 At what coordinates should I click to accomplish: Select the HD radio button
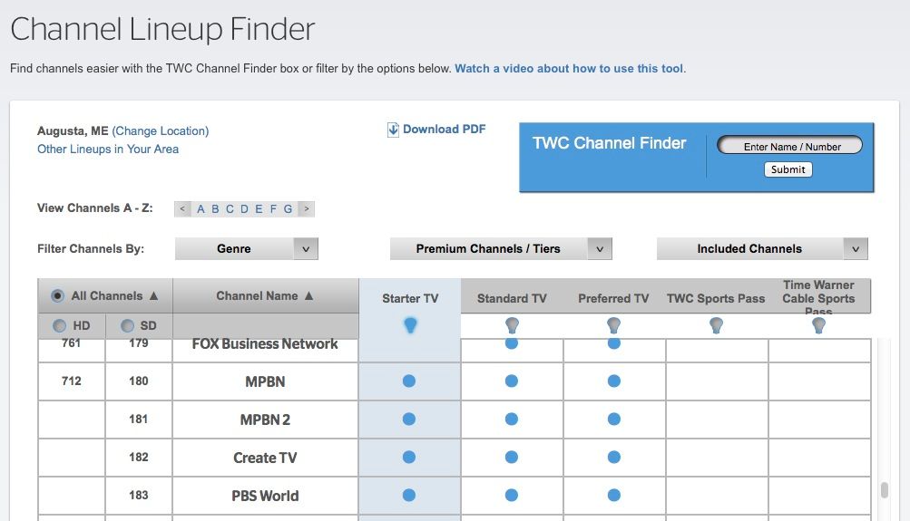(59, 325)
